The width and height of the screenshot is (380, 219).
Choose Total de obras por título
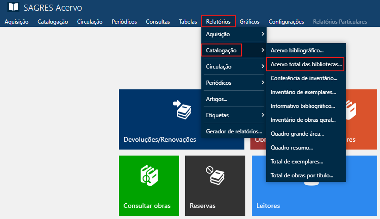click(x=302, y=176)
